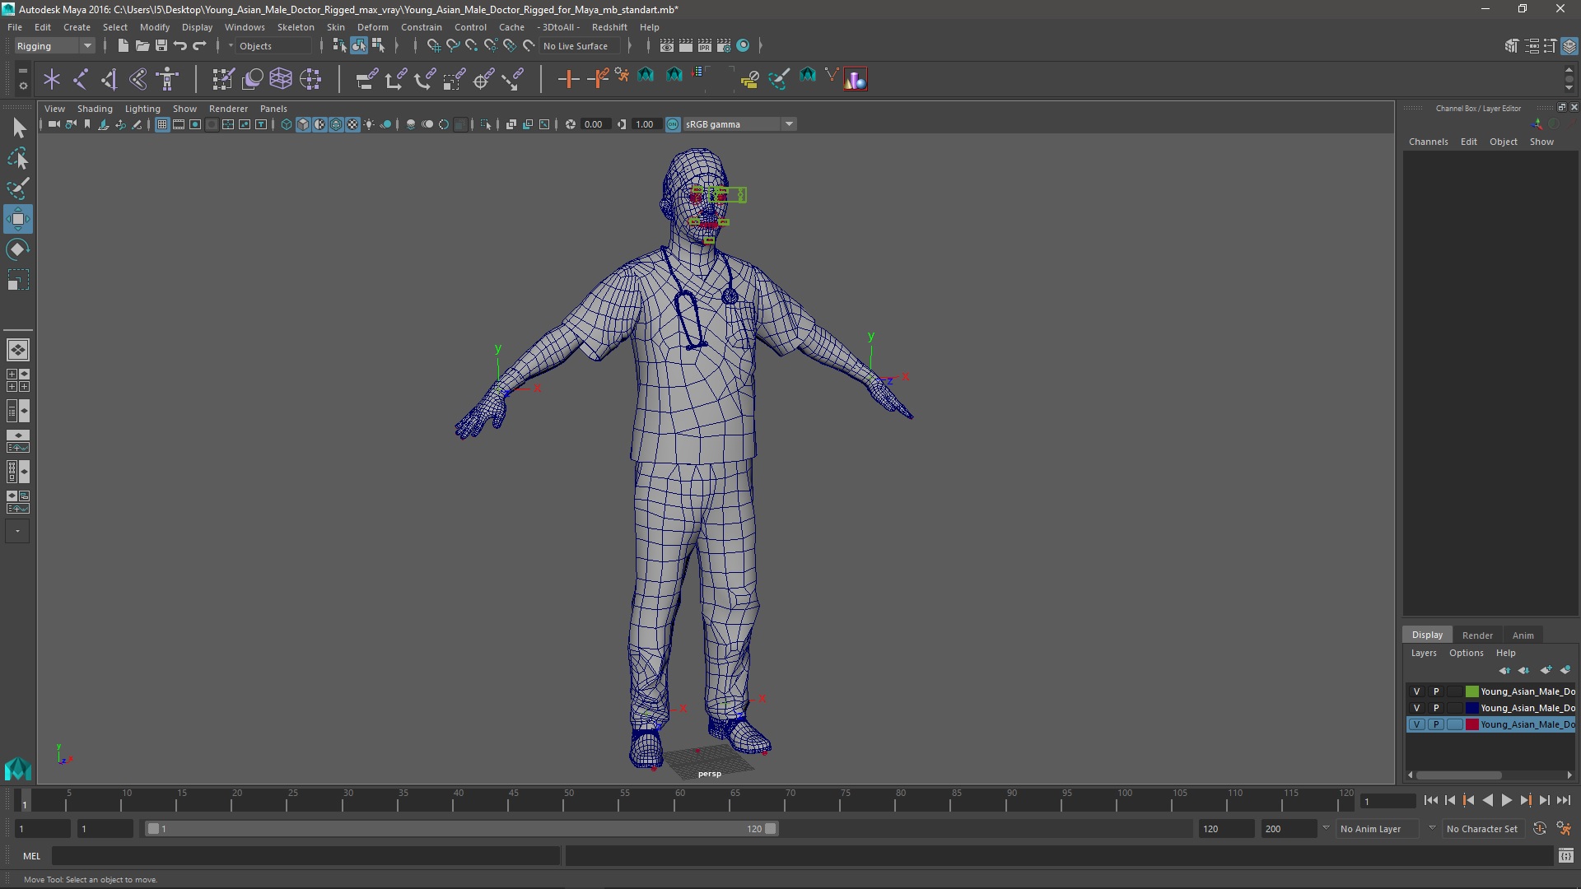Apply Point constraint from the shelf
This screenshot has width=1581, height=889.
tap(395, 79)
